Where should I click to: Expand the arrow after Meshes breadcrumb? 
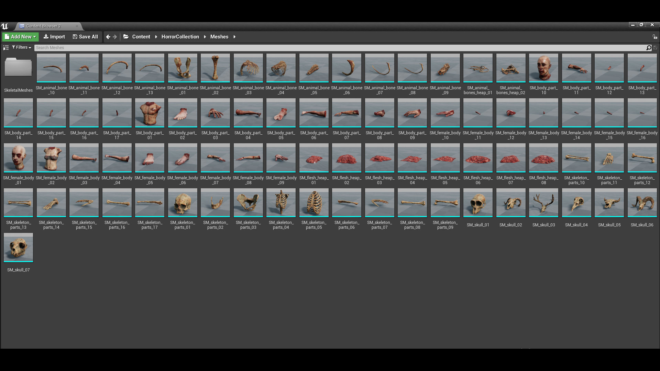tap(234, 37)
